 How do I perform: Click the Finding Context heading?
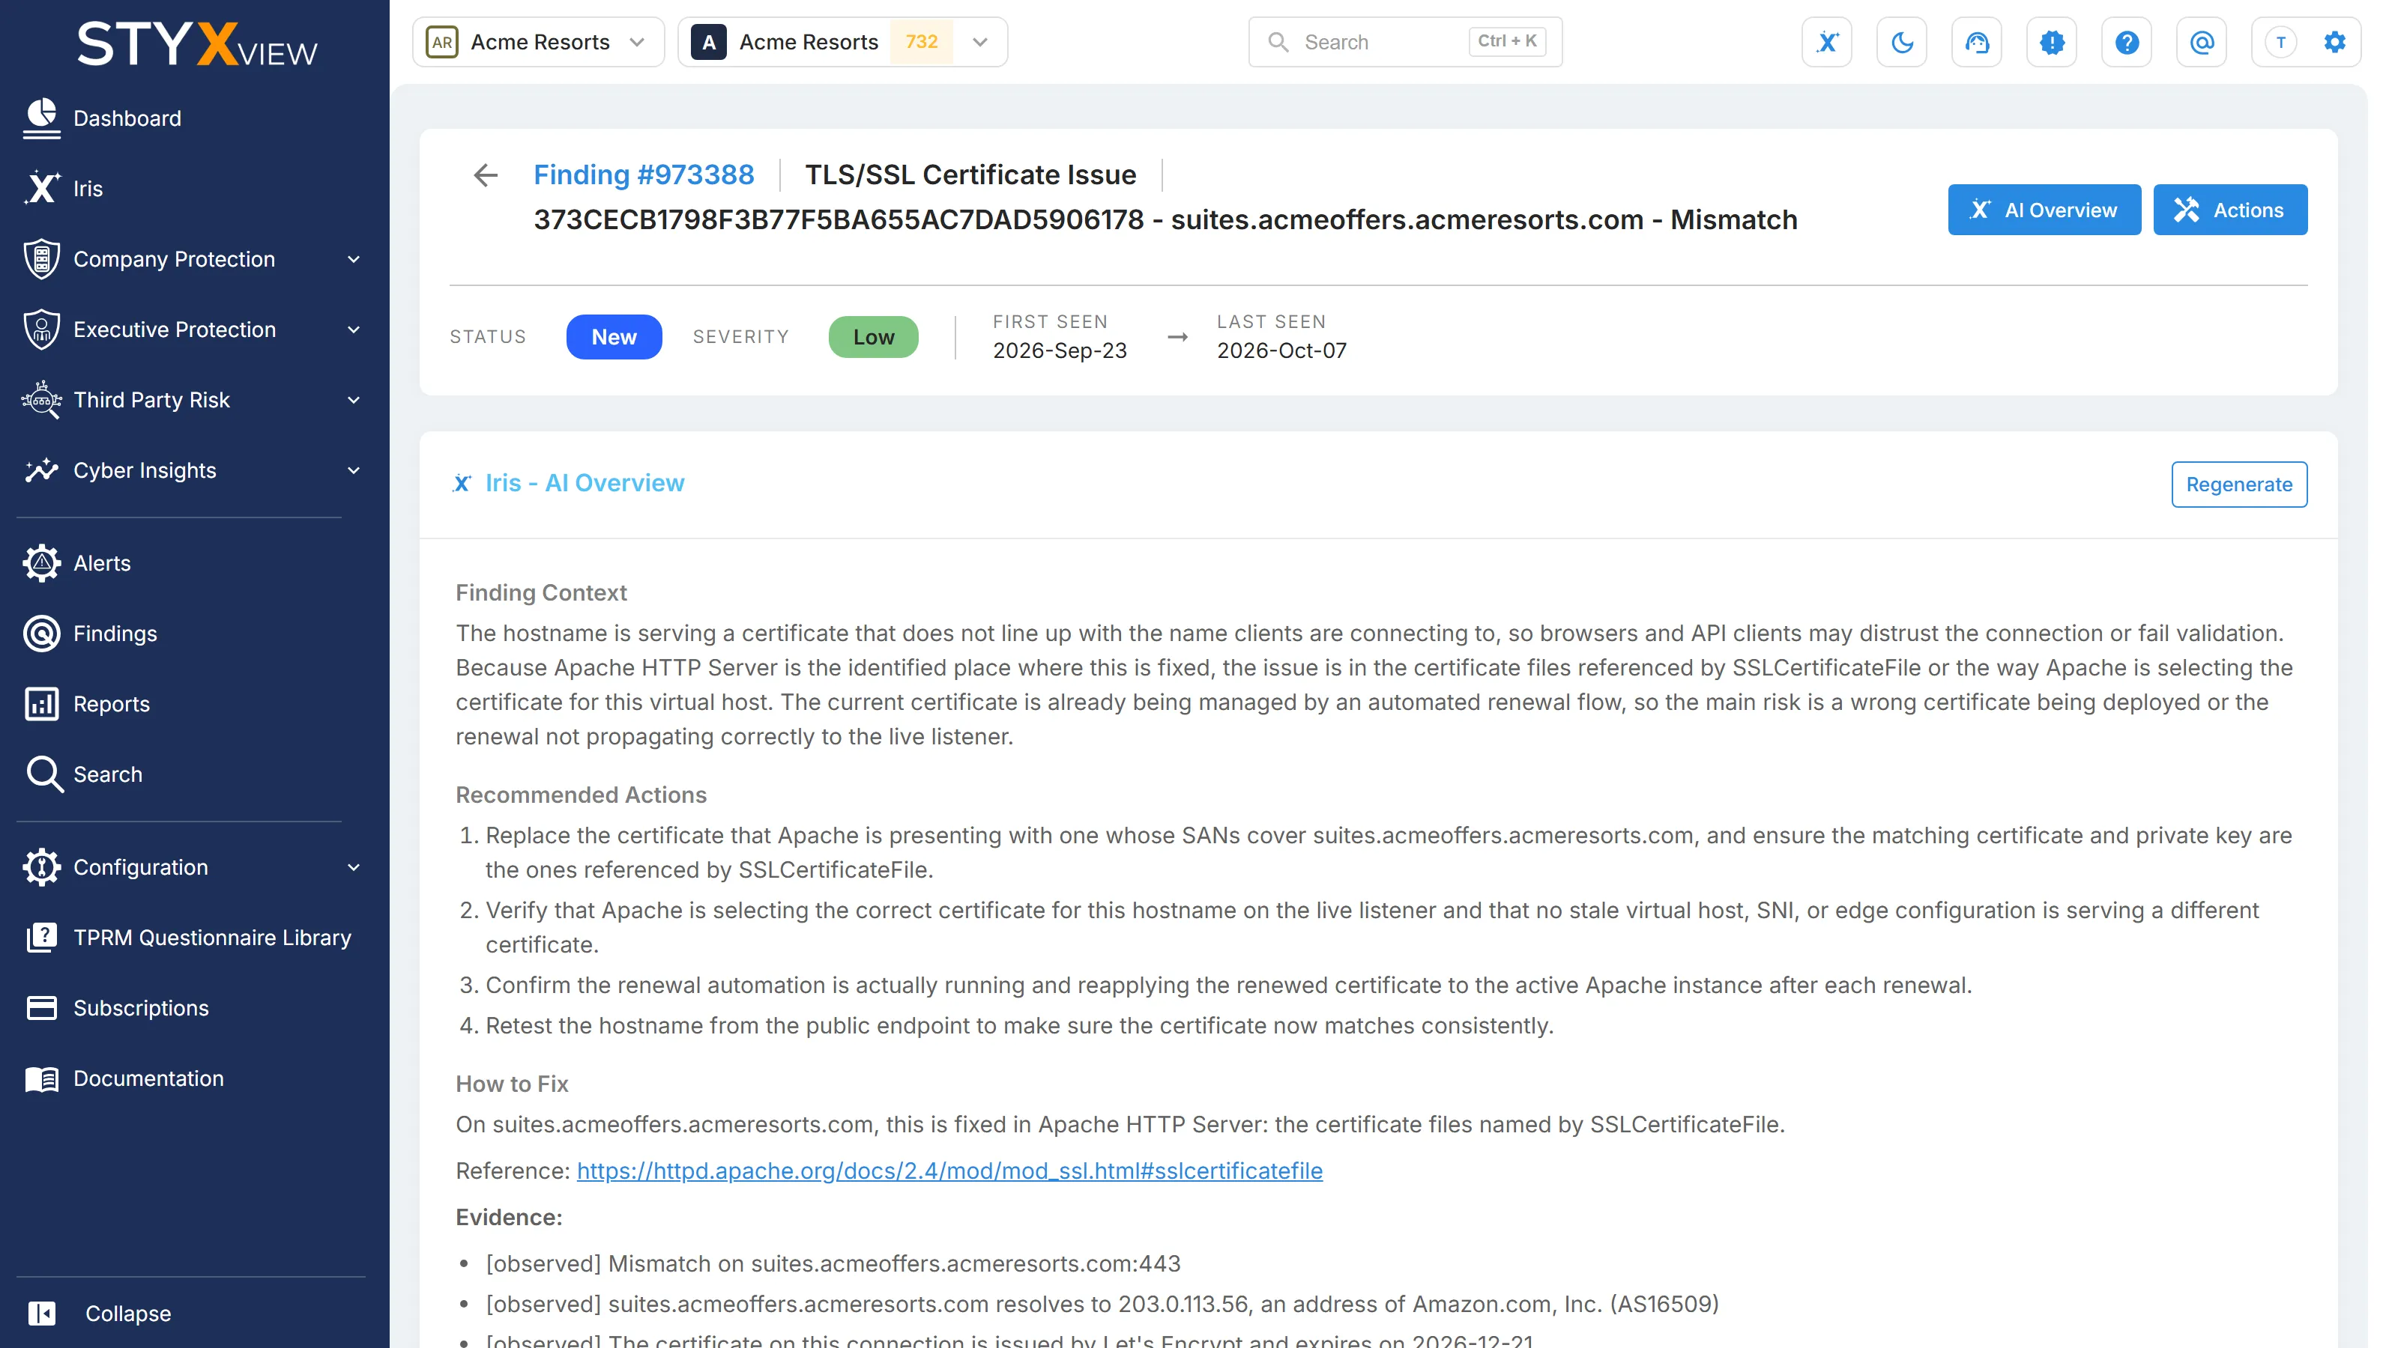pos(541,592)
